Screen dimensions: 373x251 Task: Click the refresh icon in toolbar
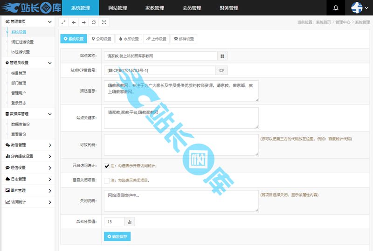click(x=94, y=22)
